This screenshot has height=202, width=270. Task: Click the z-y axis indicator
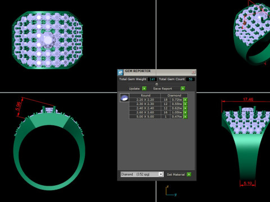pyautogui.click(x=171, y=191)
